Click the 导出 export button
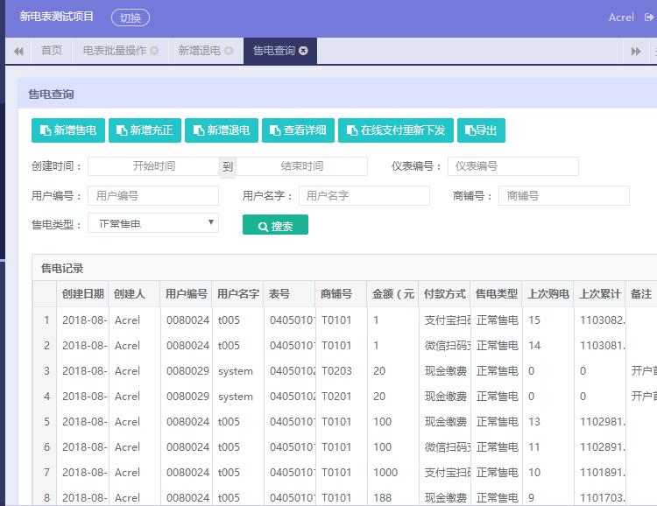Screen dimensions: 657x506 click(x=482, y=130)
